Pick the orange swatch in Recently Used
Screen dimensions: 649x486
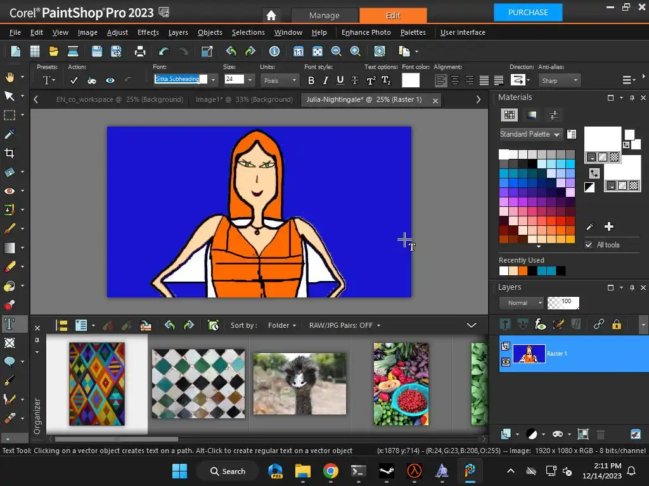(523, 271)
